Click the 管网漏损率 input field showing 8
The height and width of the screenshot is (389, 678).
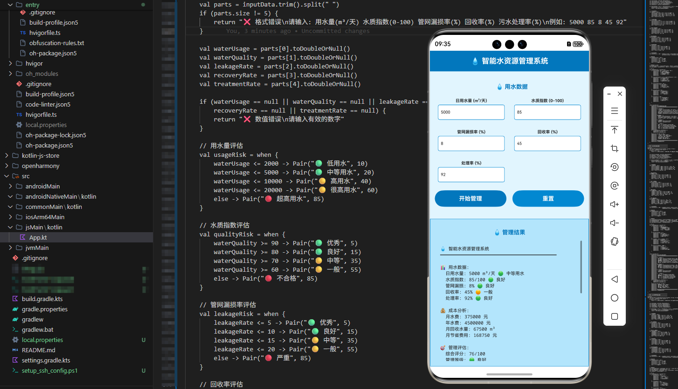coord(471,143)
